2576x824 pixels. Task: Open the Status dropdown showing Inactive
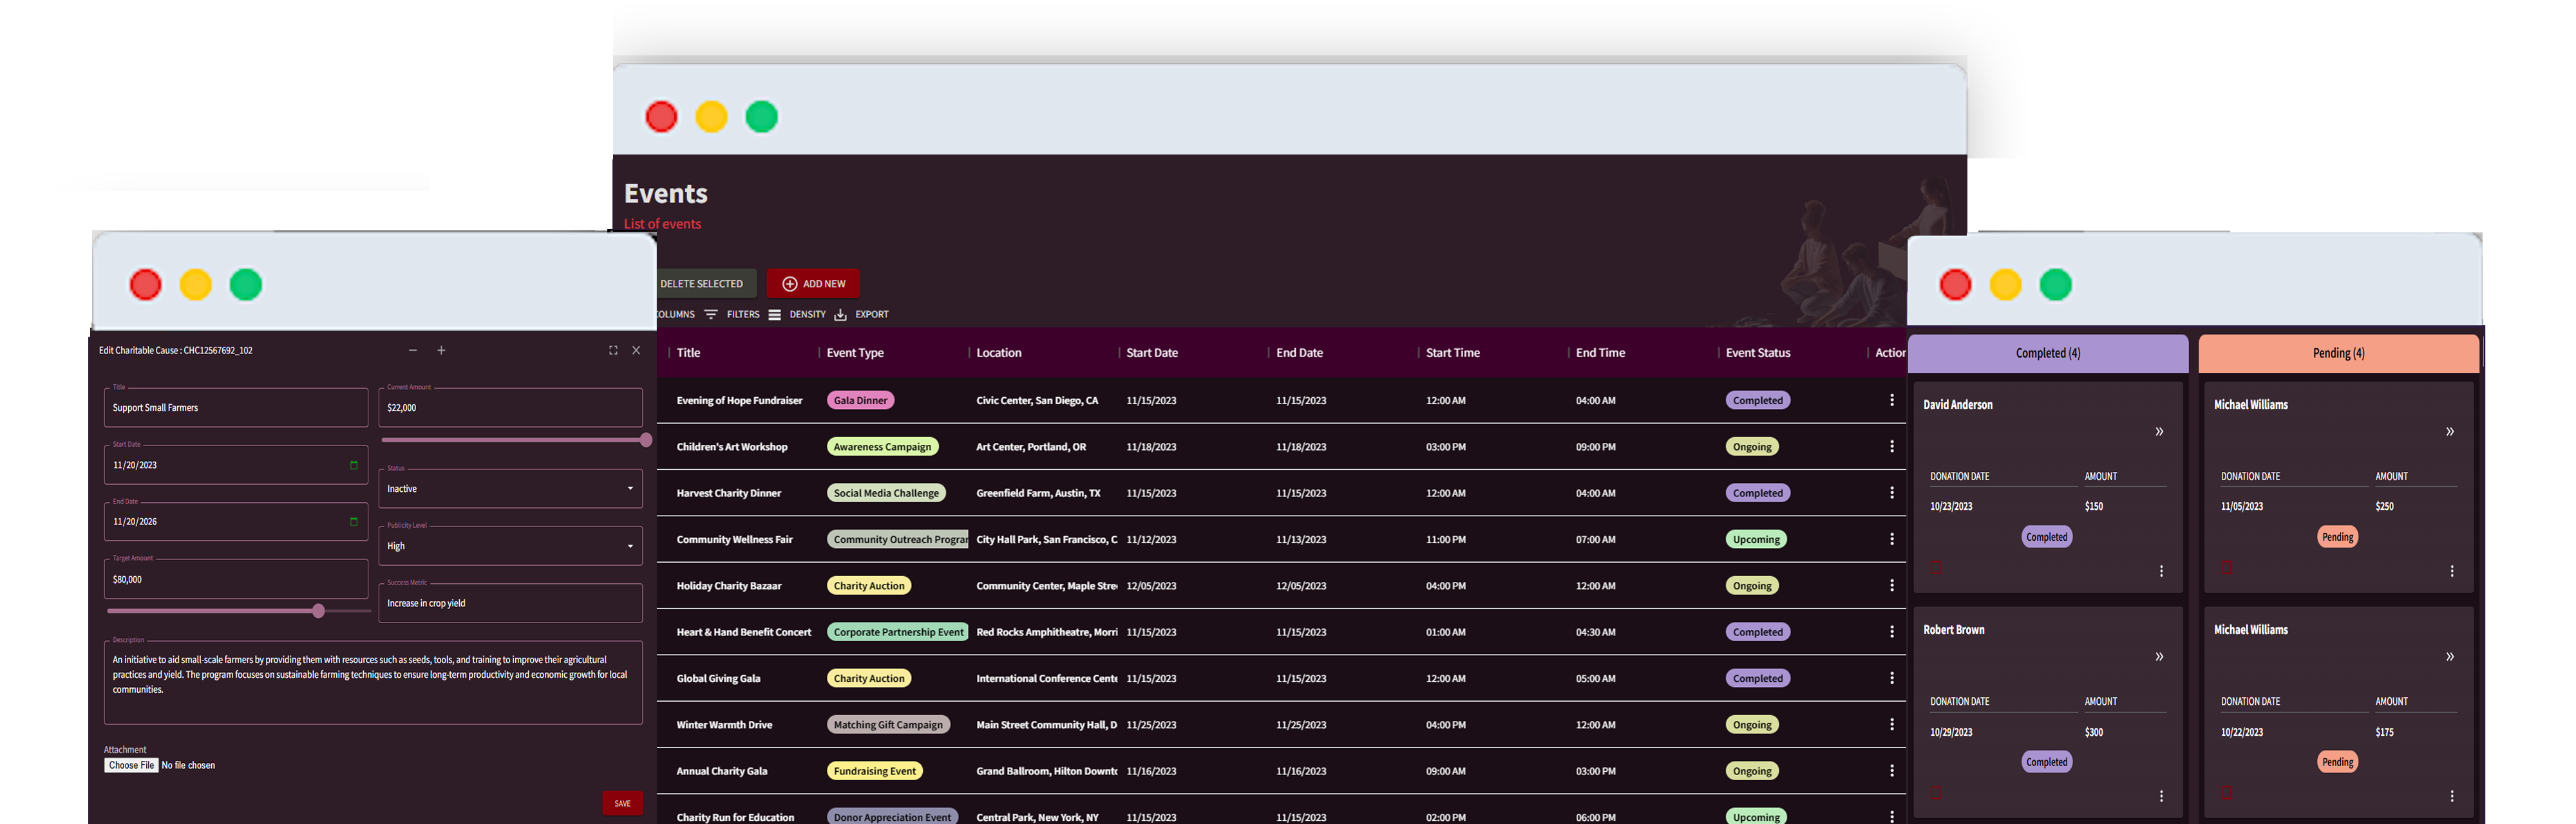point(630,488)
